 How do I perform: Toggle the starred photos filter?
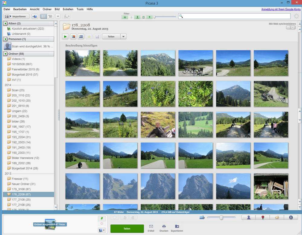tap(125, 17)
